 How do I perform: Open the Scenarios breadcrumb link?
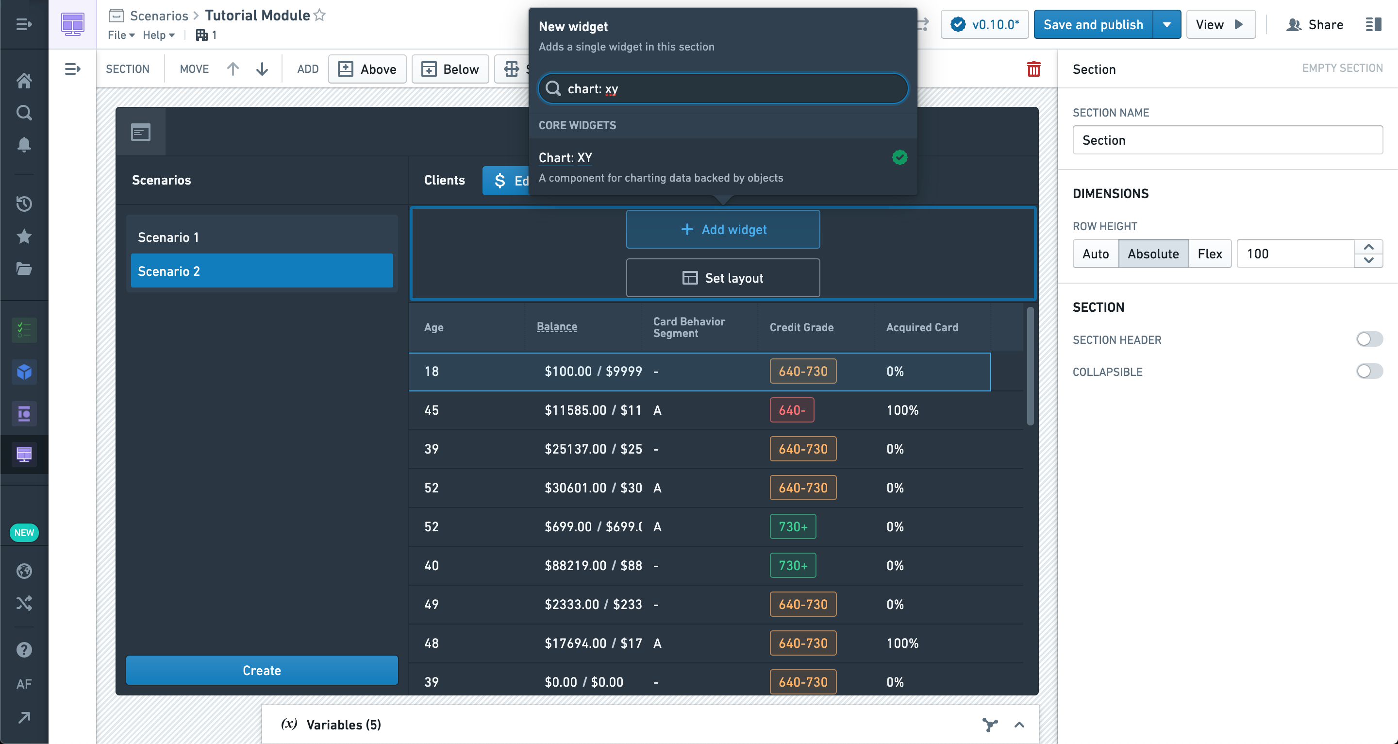pos(158,15)
